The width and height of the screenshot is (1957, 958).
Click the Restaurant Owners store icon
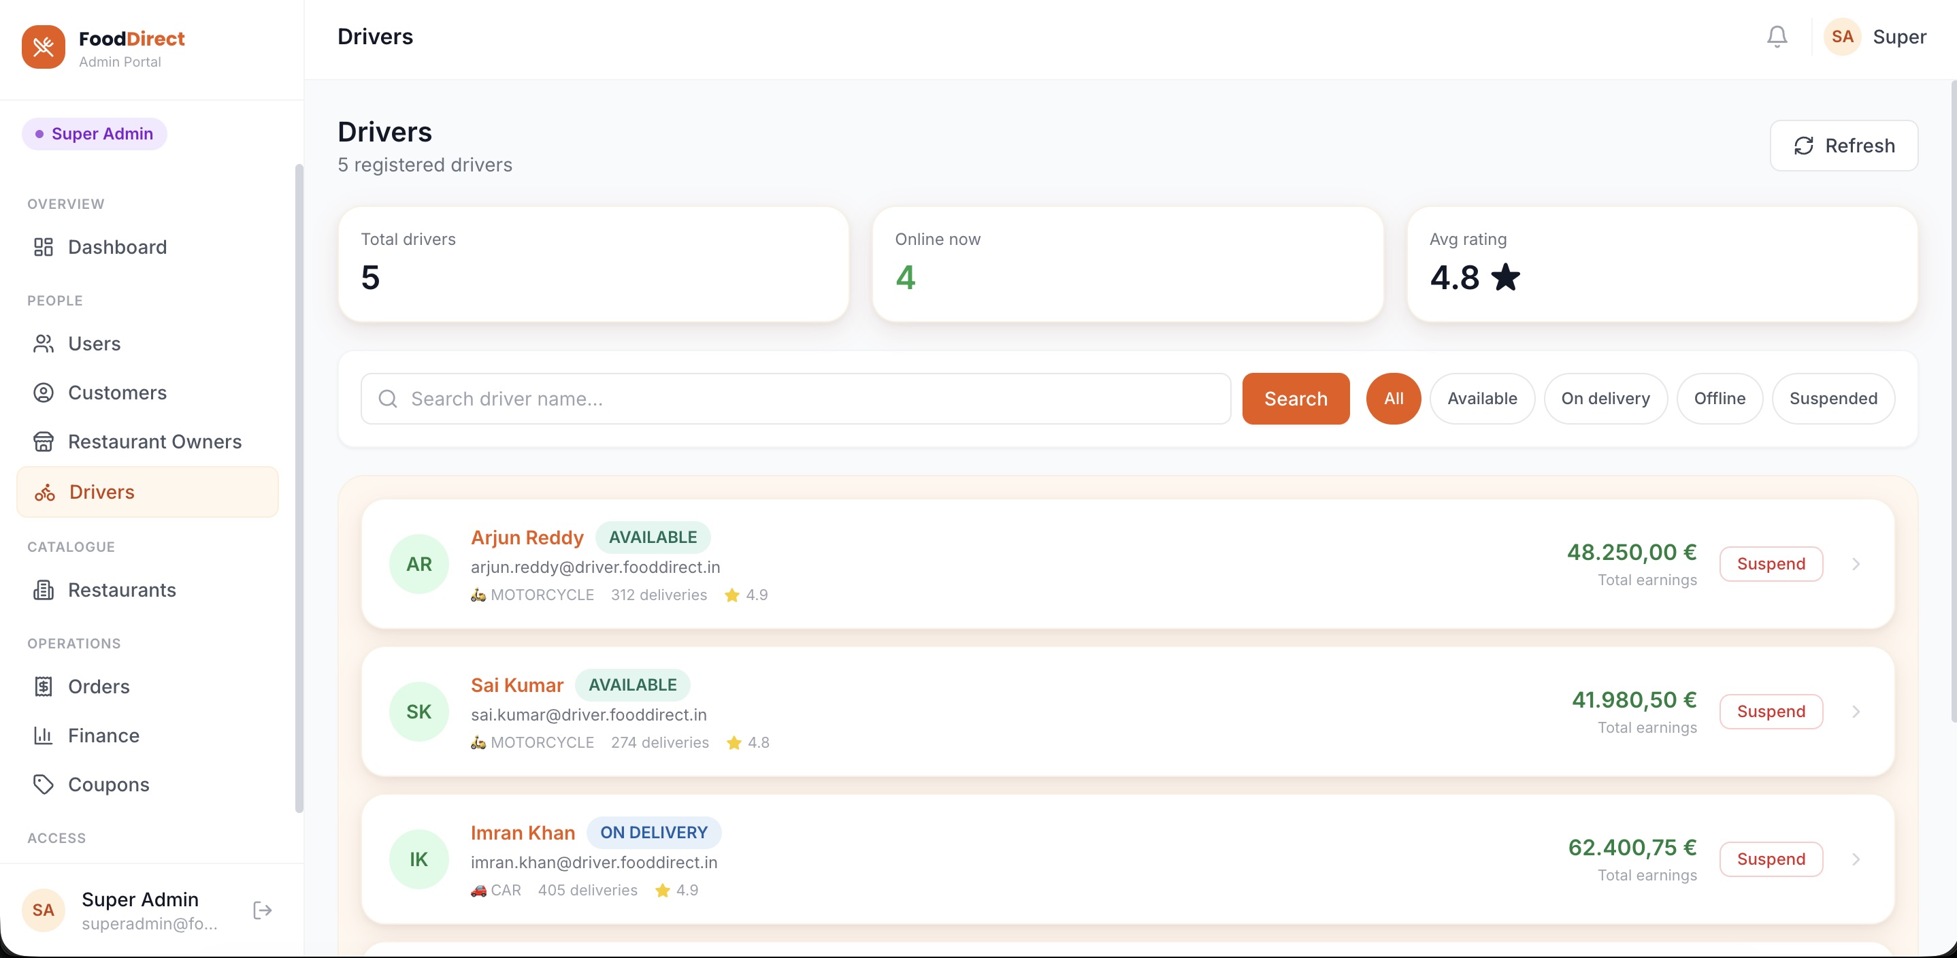pyautogui.click(x=44, y=442)
